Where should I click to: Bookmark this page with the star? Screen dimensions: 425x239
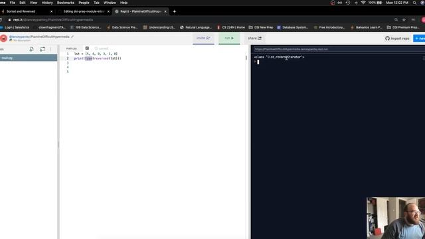point(404,20)
